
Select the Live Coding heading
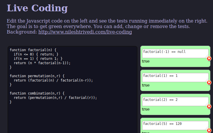click(37, 8)
